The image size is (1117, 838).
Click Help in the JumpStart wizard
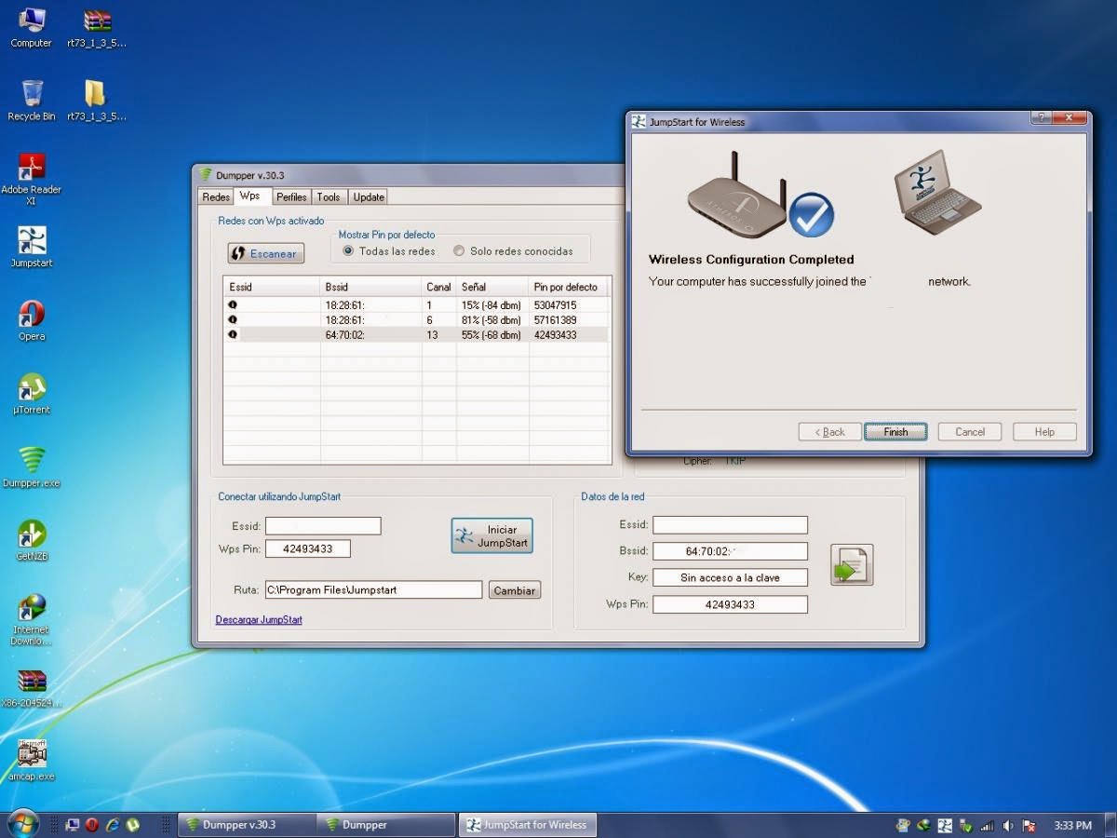pyautogui.click(x=1044, y=432)
